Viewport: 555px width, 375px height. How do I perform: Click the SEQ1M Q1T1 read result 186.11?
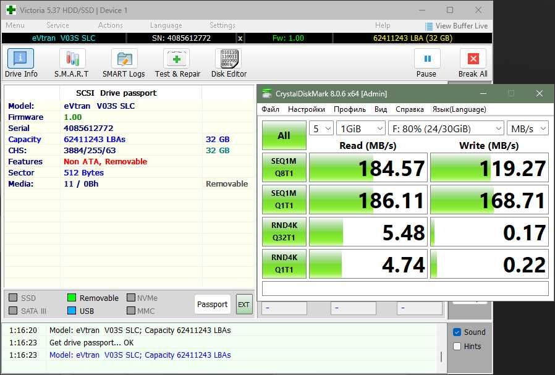(368, 200)
